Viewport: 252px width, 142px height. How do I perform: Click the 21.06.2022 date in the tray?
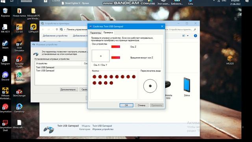235,4
